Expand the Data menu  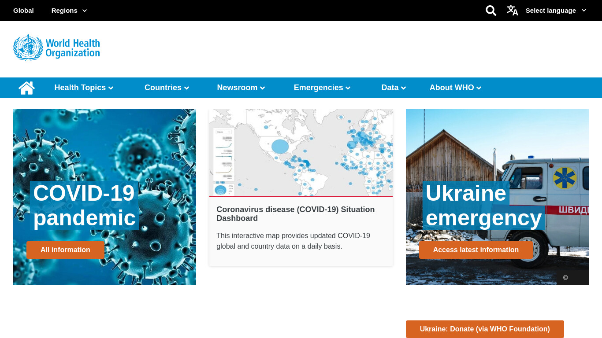394,88
